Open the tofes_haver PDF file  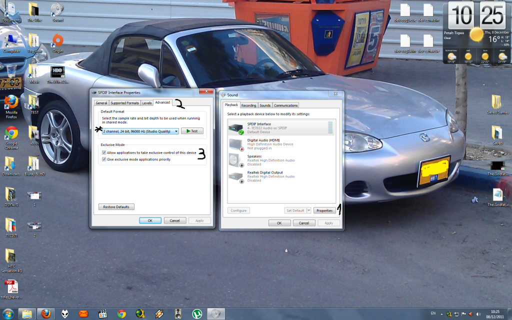[x=11, y=289]
